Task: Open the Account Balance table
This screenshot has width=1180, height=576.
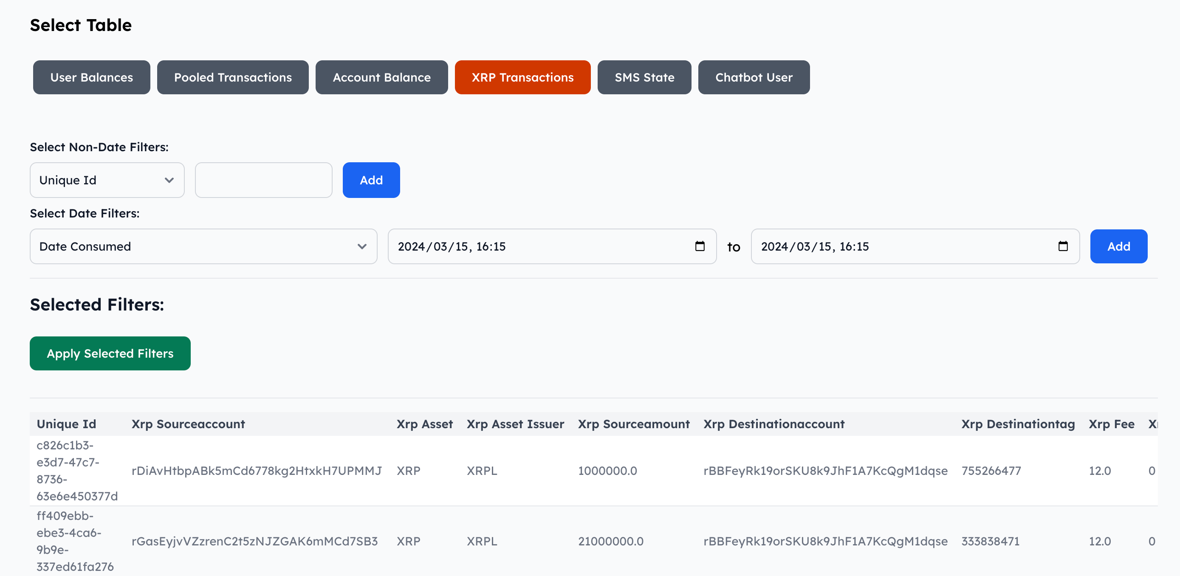Action: pos(381,77)
